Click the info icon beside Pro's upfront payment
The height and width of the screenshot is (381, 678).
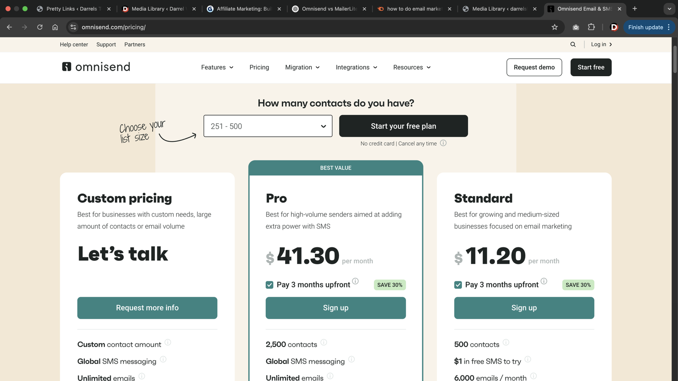point(356,281)
